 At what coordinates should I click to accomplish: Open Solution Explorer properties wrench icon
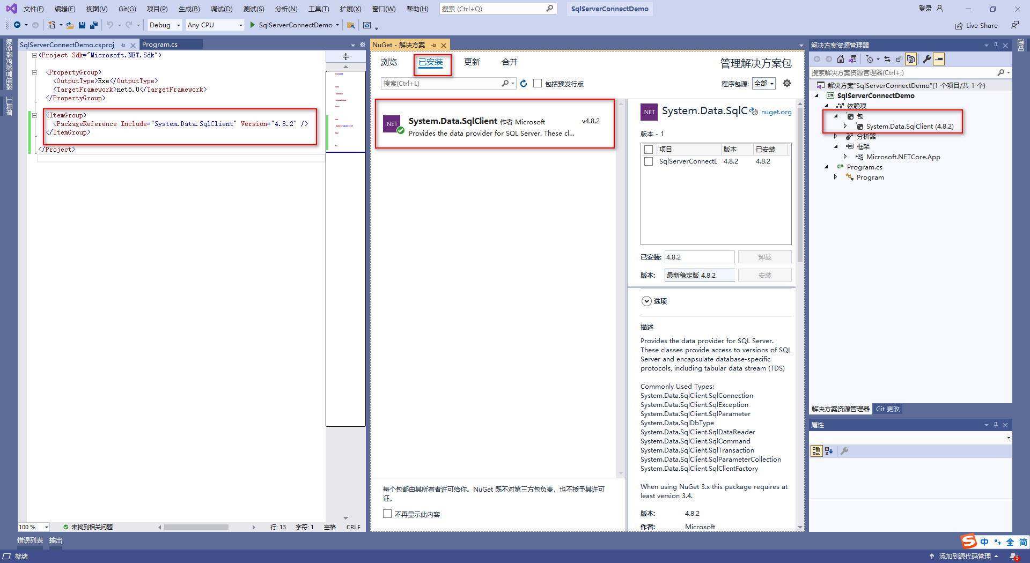(926, 59)
